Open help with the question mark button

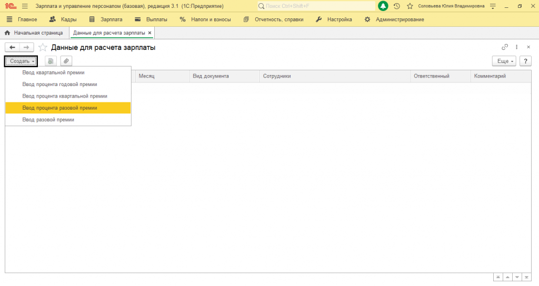[x=525, y=61]
